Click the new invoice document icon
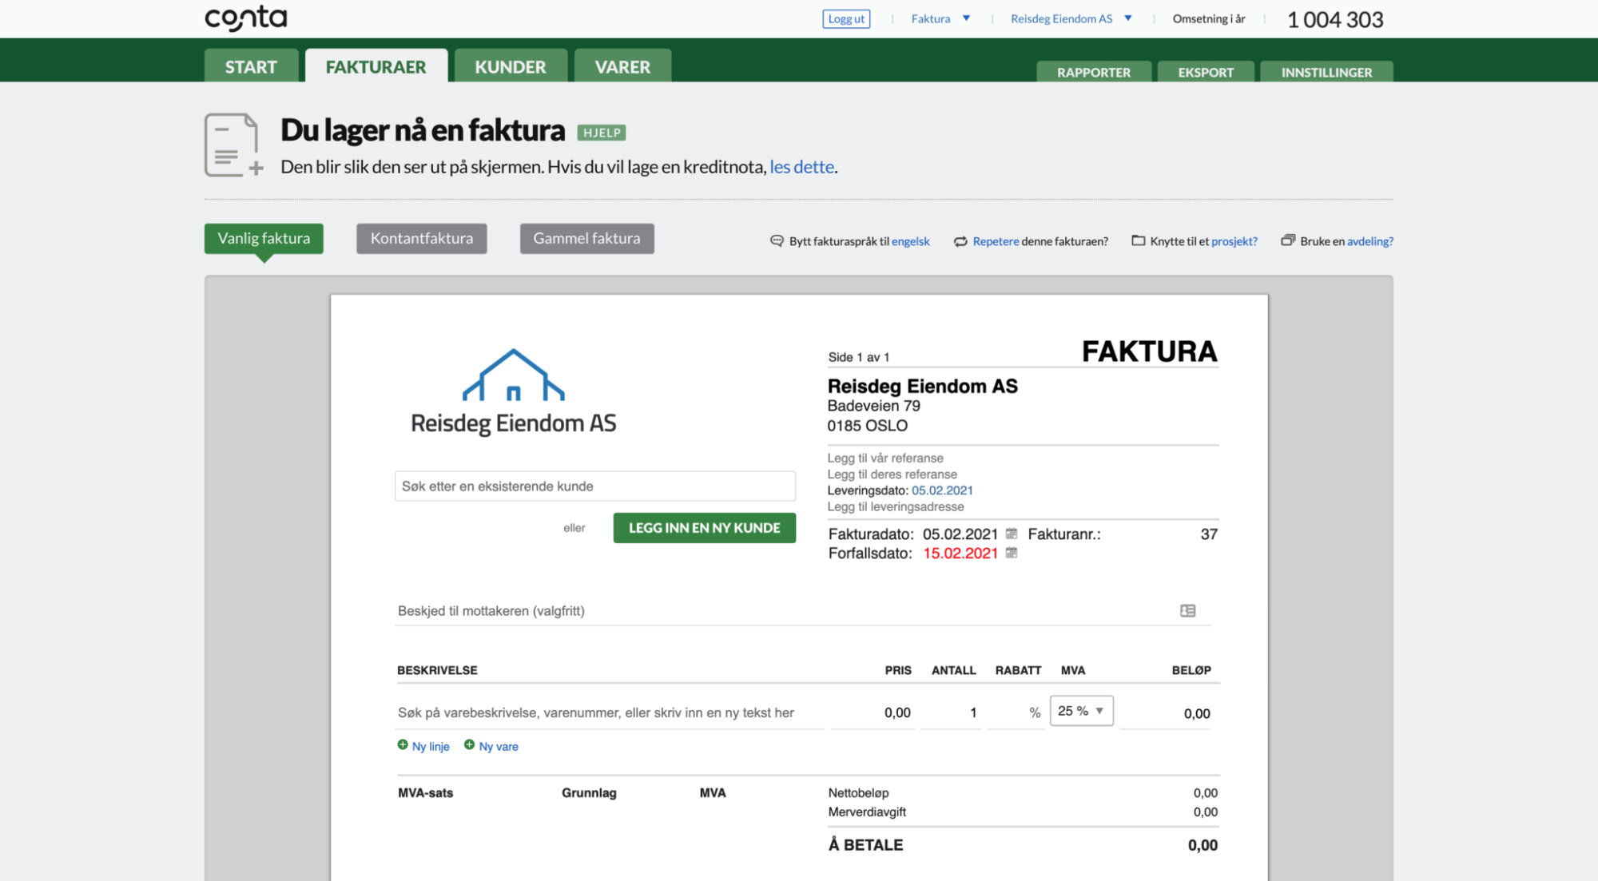The image size is (1598, 881). click(233, 145)
